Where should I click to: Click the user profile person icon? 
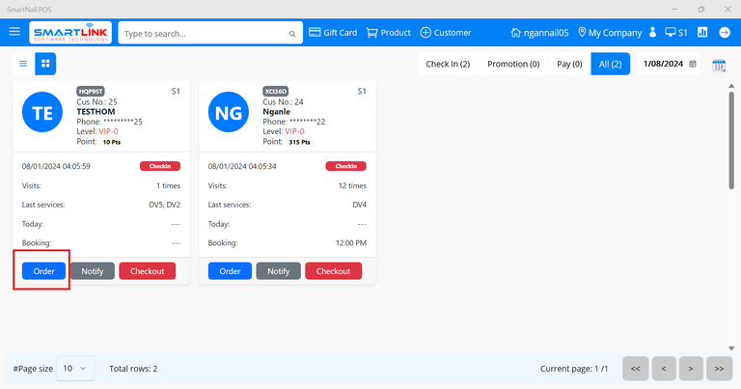coord(653,32)
